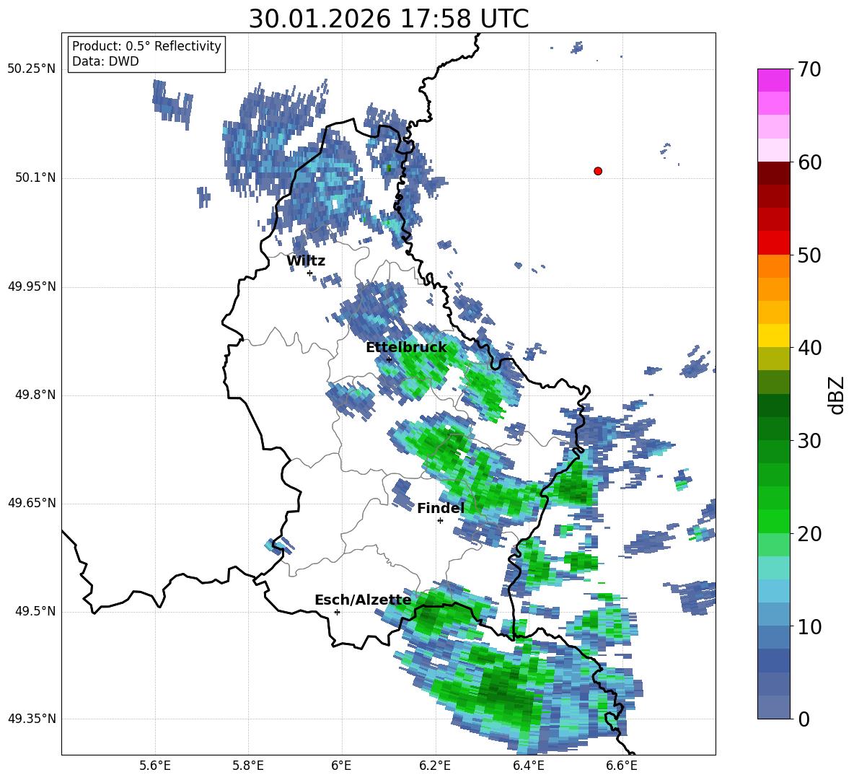Screen dimensions: 854x780
Task: Click the 5.8°E longitude label
Action: (248, 766)
